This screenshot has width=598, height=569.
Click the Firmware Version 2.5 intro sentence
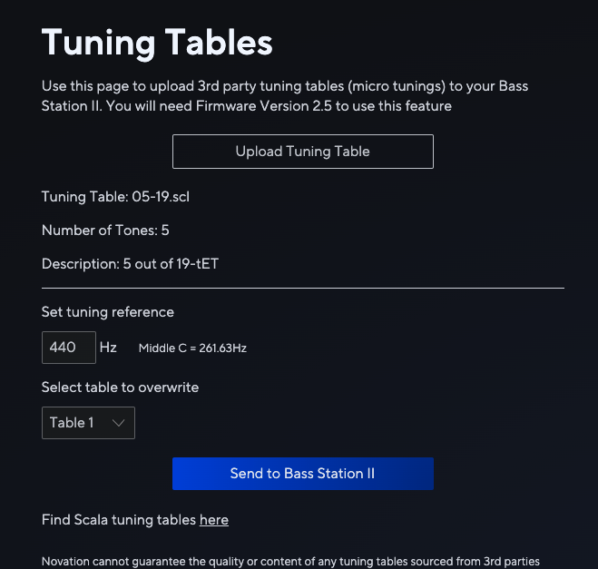(x=279, y=106)
